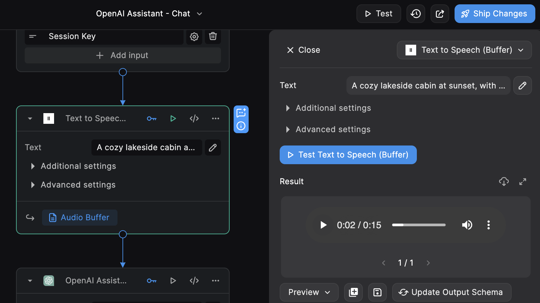
Task: Edit Text field pencil in node card
Action: pyautogui.click(x=213, y=147)
